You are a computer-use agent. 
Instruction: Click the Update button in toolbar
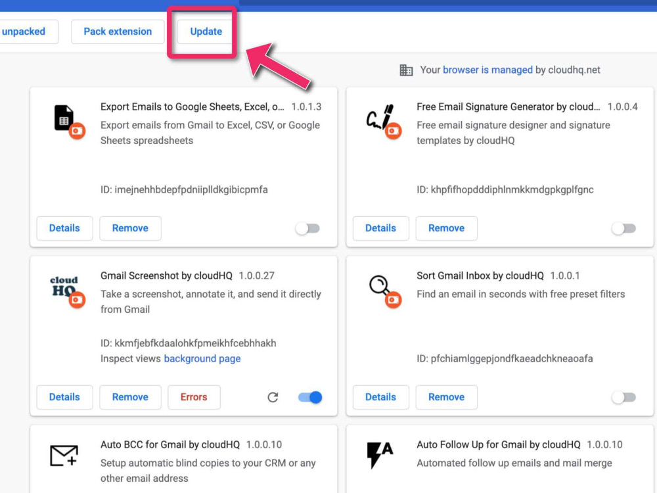(205, 32)
